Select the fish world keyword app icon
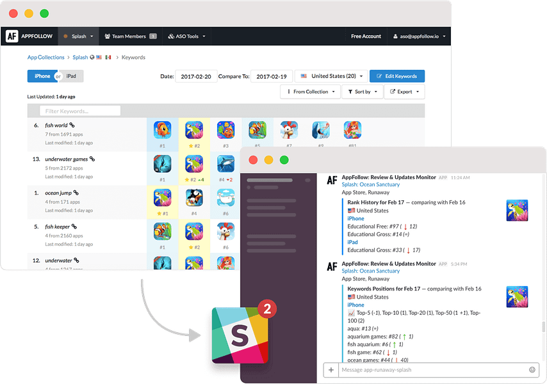The height and width of the screenshot is (384, 547). (x=162, y=131)
